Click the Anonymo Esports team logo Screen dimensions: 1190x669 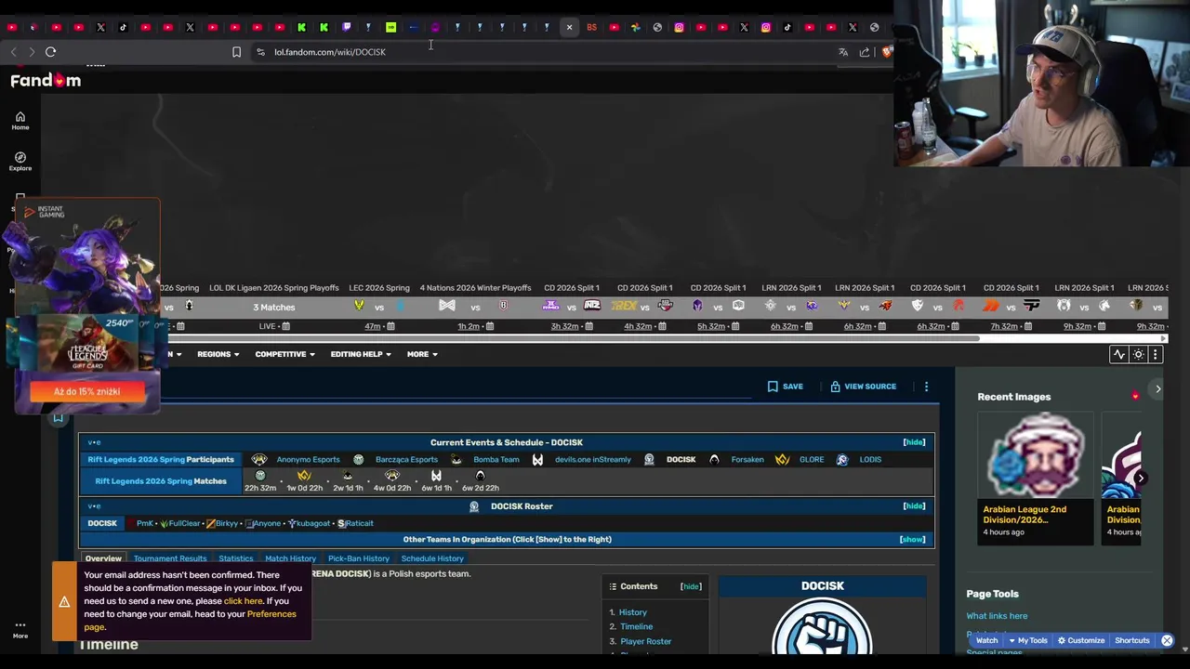point(259,459)
